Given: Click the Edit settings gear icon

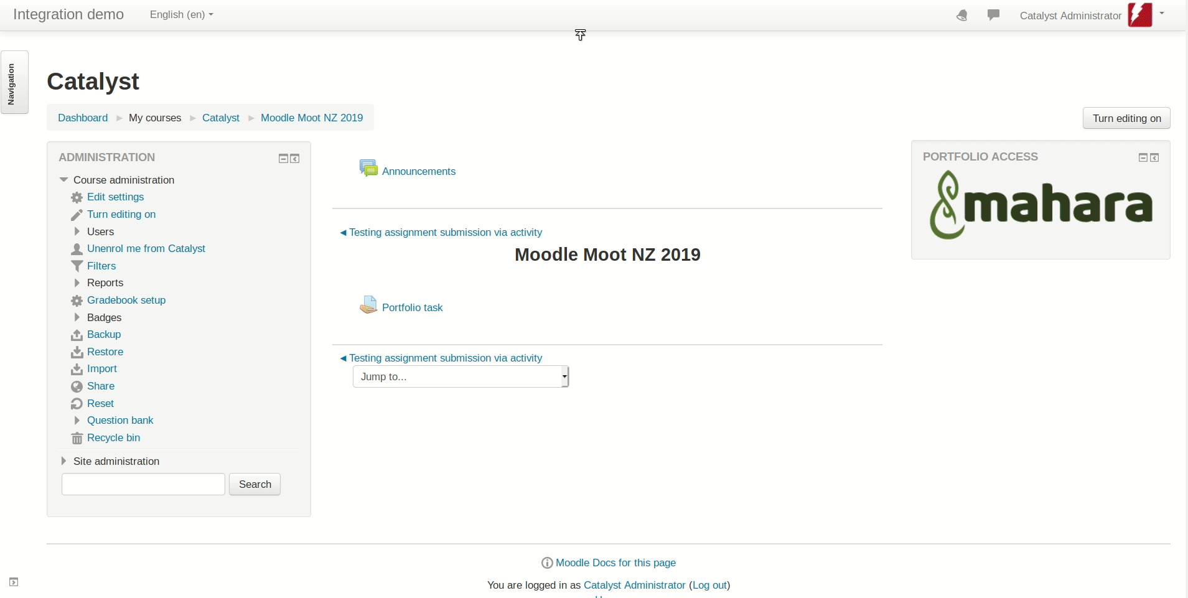Looking at the screenshot, I should tap(77, 197).
